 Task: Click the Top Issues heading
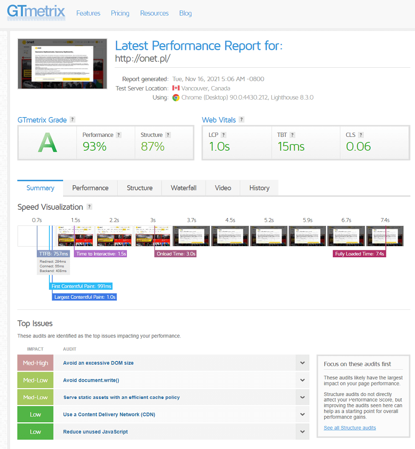pyautogui.click(x=35, y=324)
